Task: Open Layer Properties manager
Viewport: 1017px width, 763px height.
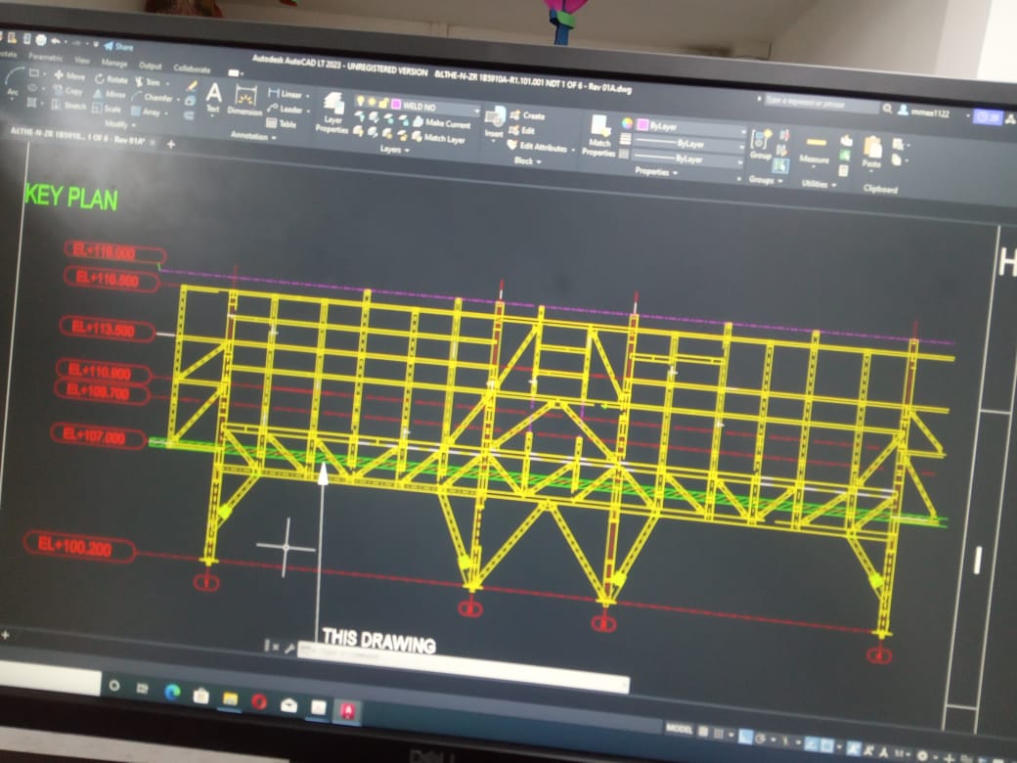Action: coord(332,113)
